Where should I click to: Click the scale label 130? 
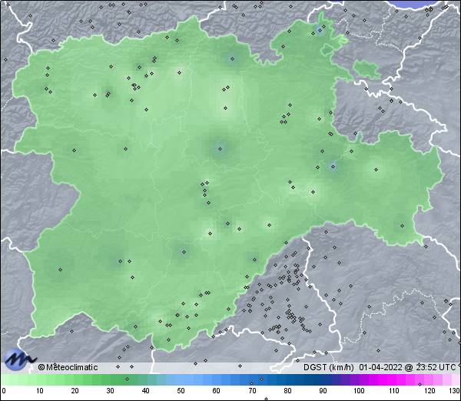coord(455,391)
